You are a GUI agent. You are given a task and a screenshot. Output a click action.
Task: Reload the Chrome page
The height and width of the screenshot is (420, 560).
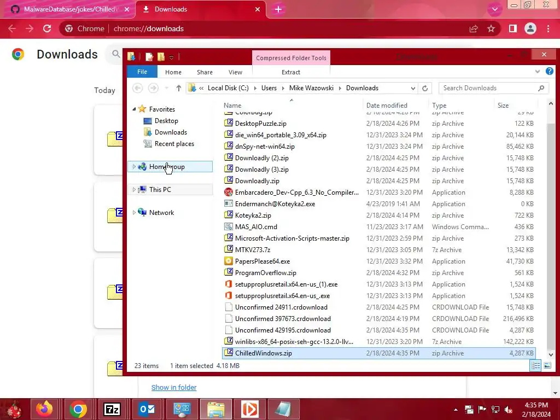47,28
